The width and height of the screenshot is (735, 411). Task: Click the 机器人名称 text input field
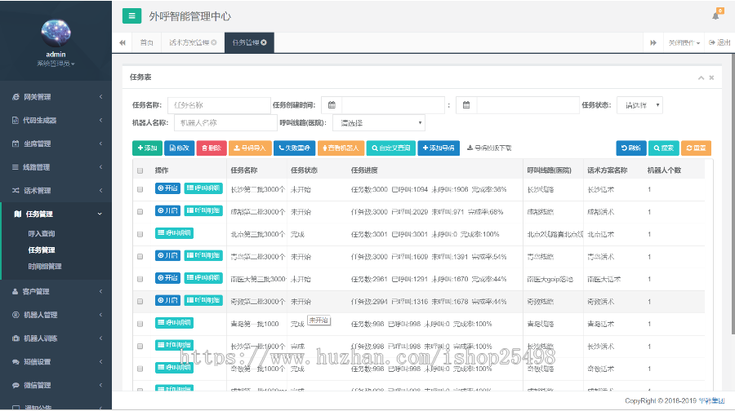(225, 122)
